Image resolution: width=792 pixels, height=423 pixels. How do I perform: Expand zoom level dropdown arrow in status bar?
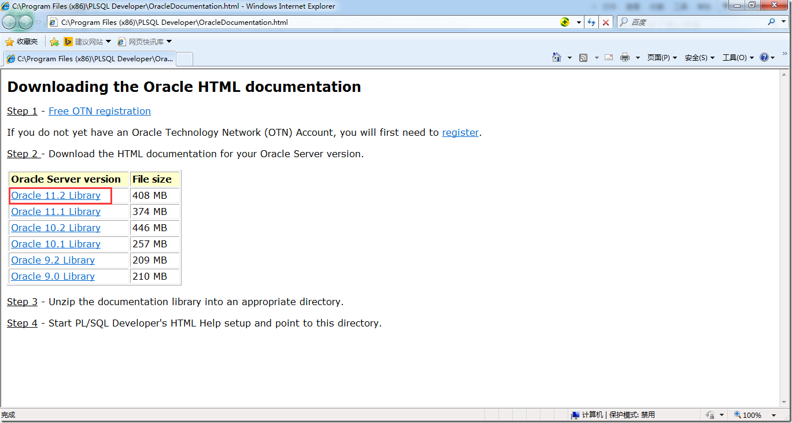[x=774, y=415]
